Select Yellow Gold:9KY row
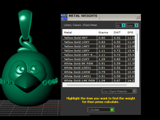The image size is (160, 120). 99,38
